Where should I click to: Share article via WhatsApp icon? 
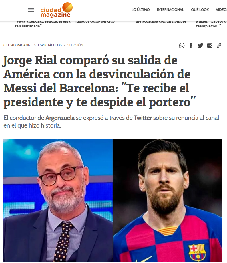pyautogui.click(x=182, y=46)
